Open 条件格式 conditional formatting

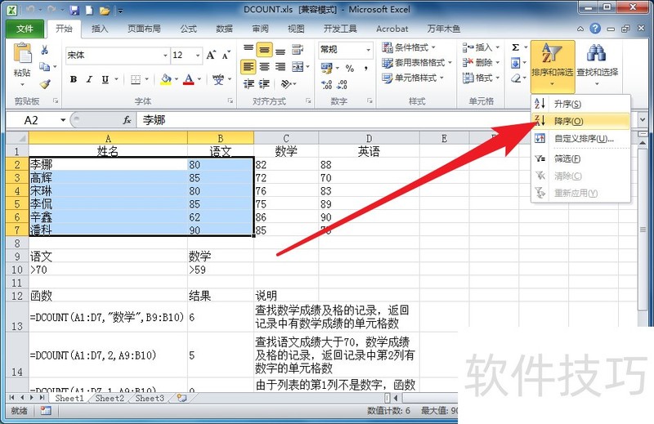409,47
